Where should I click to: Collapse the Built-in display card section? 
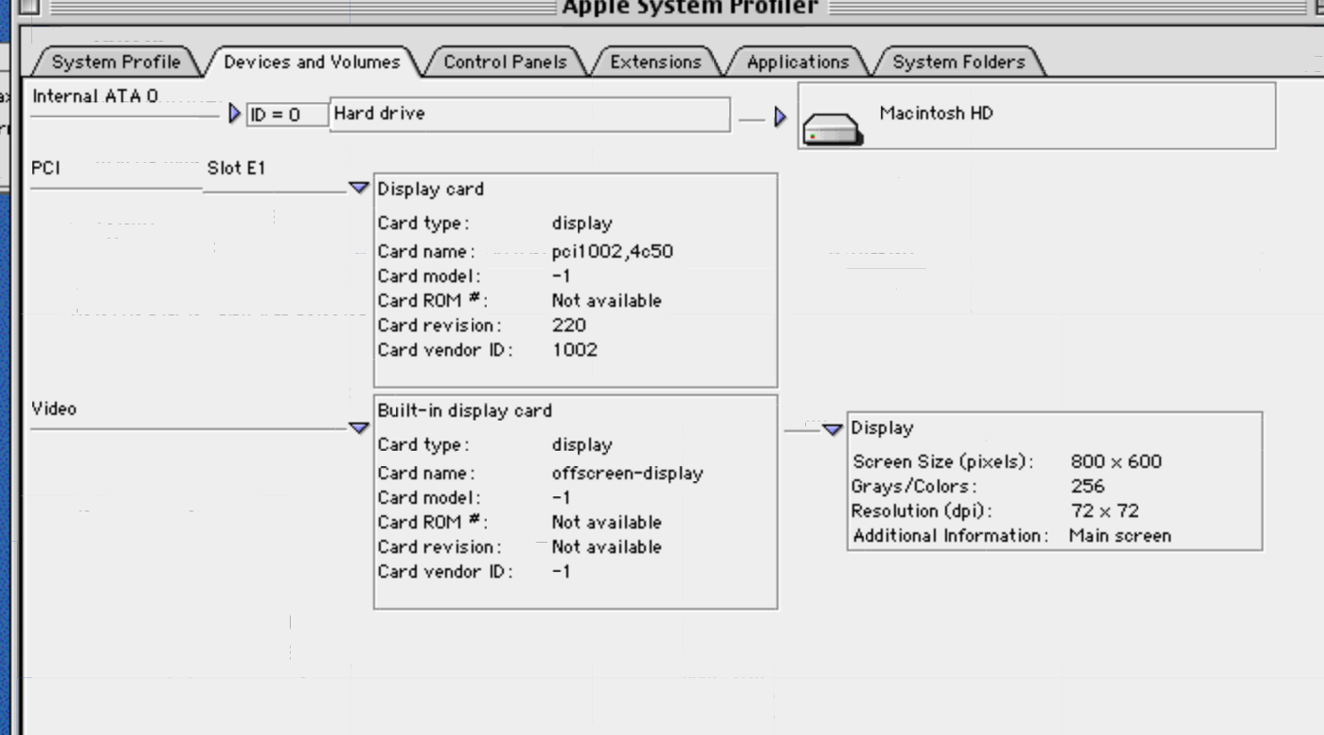click(359, 428)
